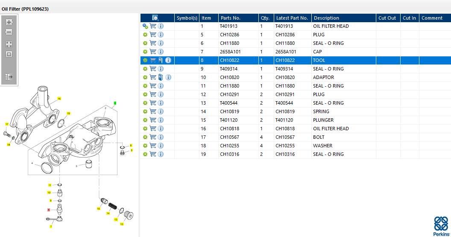Screen dimensions: 451x237
Task: Select part number CH11880 in item 6 row
Action: (229, 43)
